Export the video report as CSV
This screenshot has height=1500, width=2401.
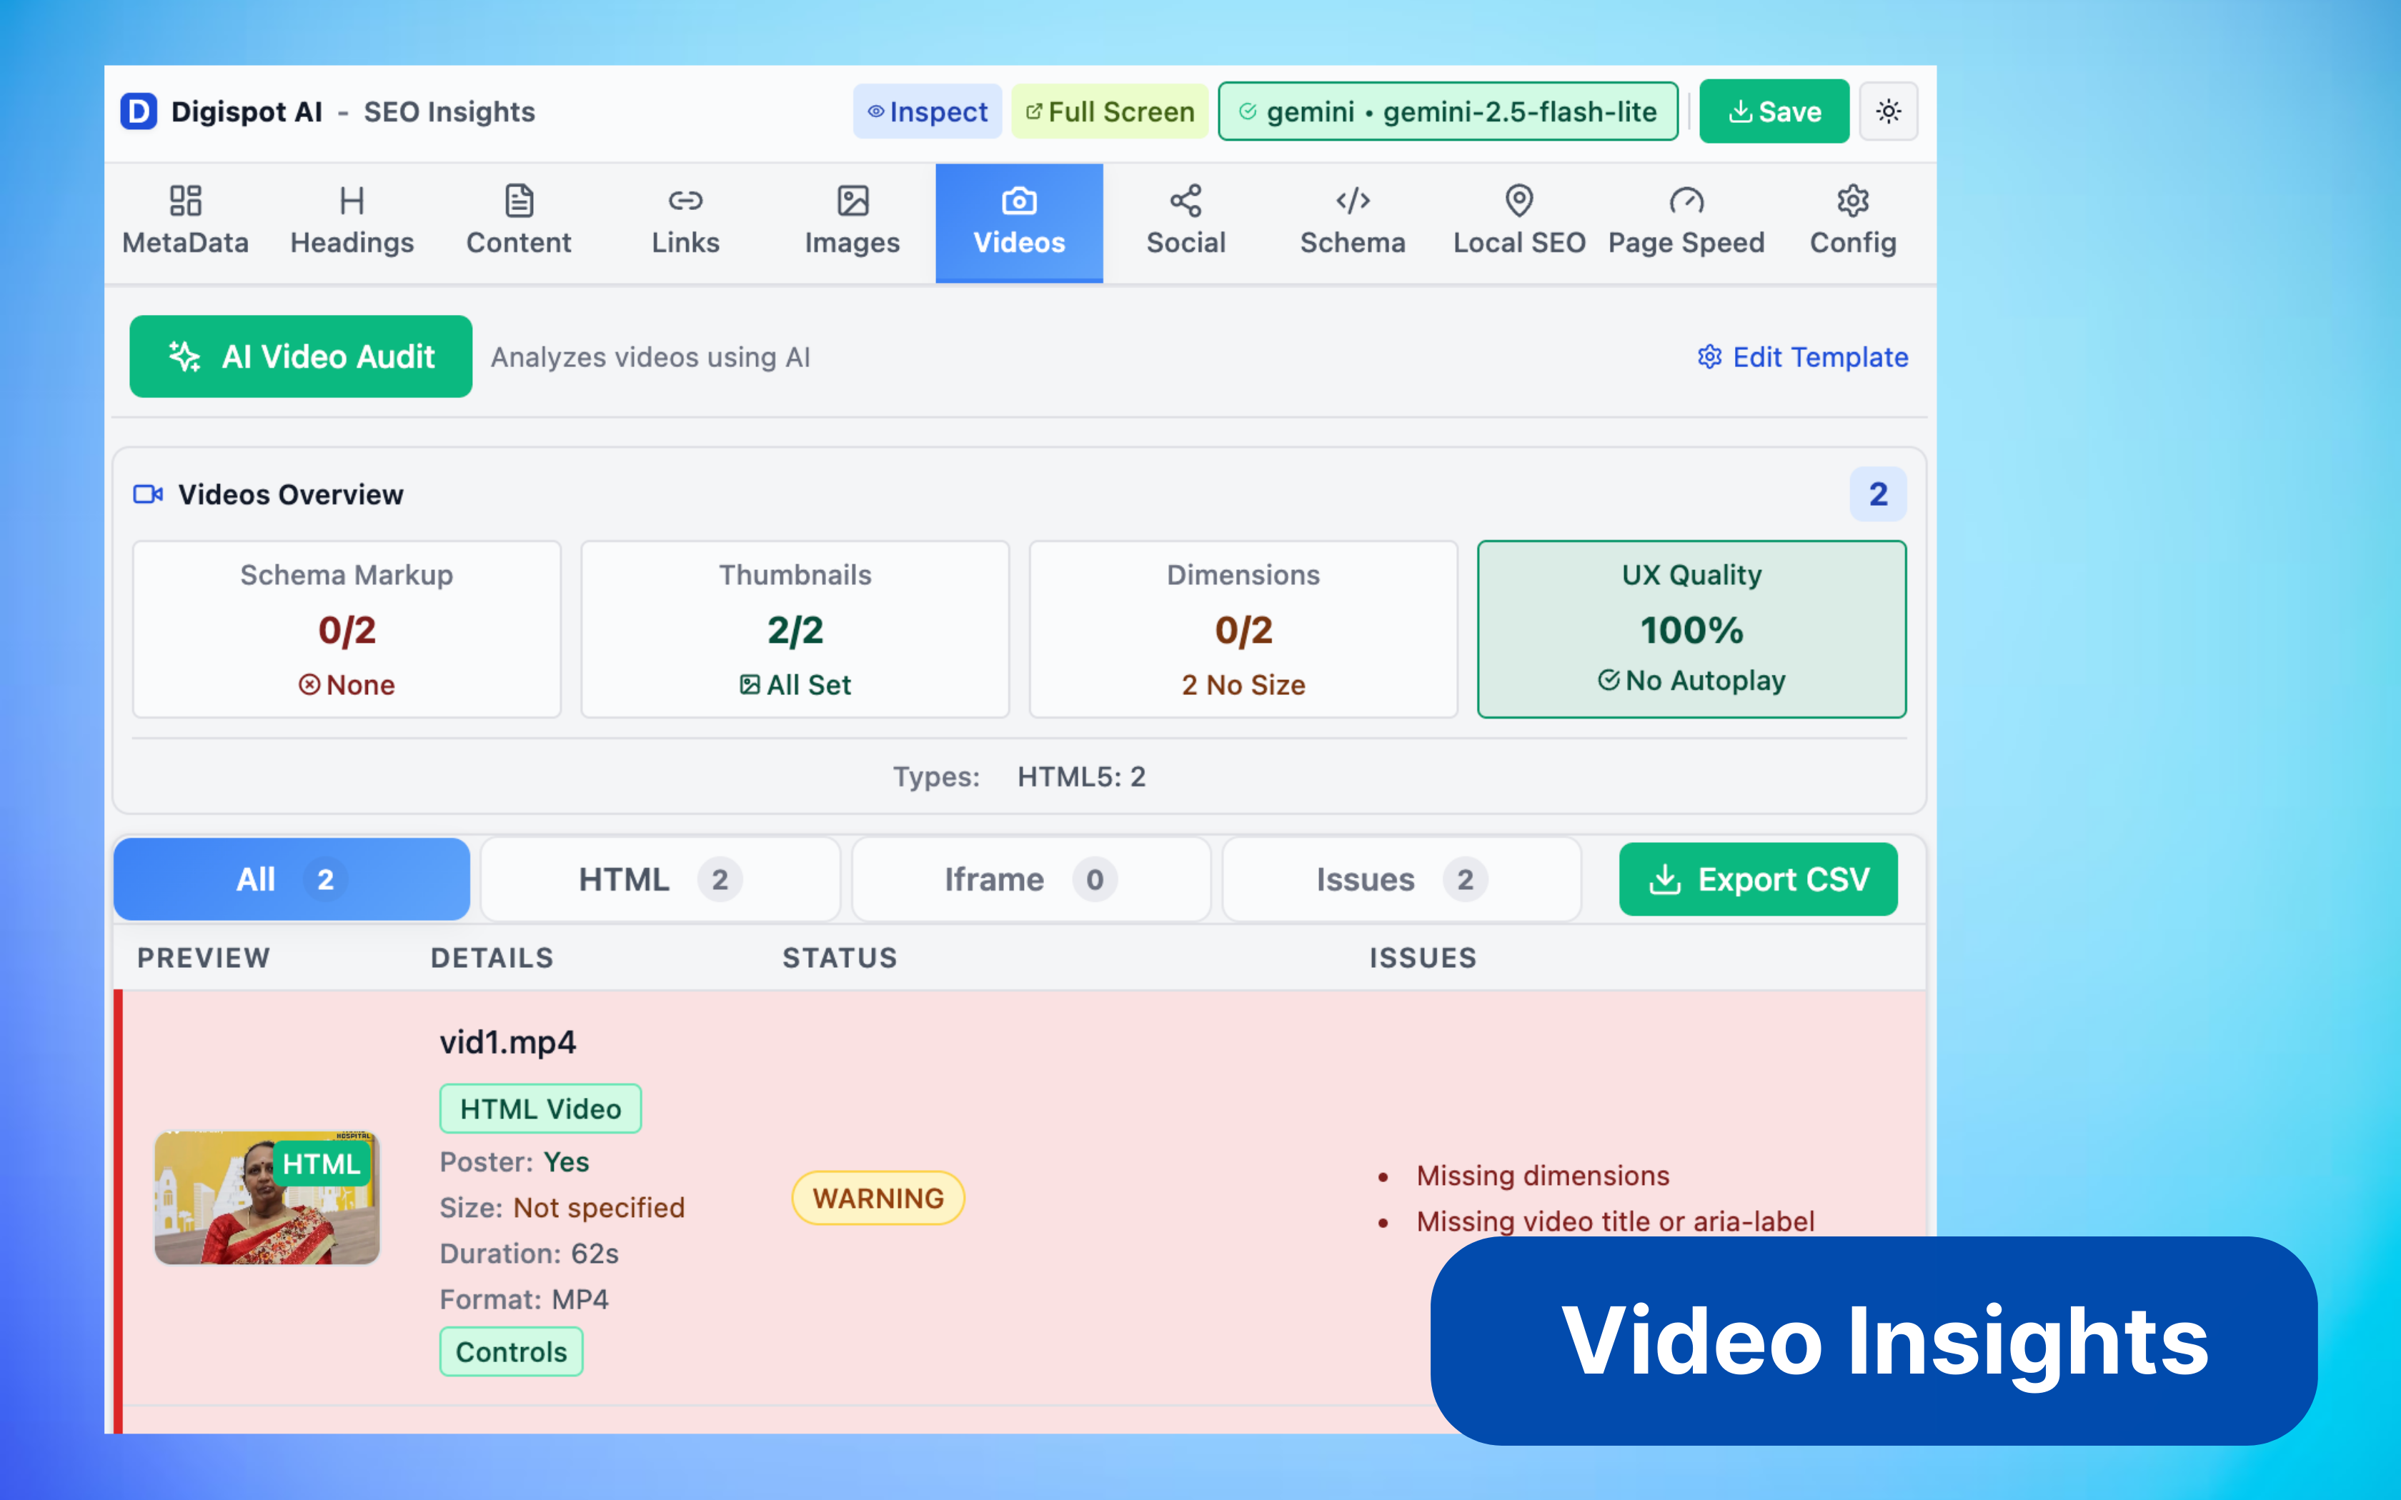point(1757,879)
